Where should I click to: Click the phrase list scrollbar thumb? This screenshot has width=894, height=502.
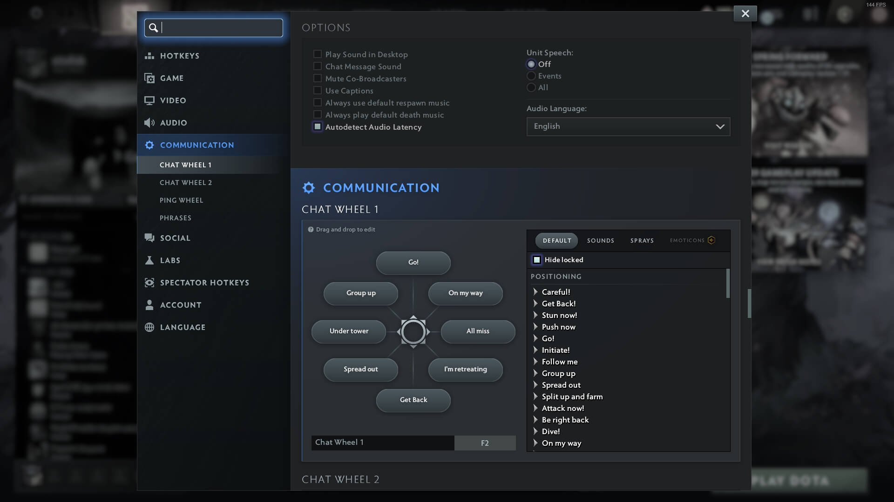728,284
